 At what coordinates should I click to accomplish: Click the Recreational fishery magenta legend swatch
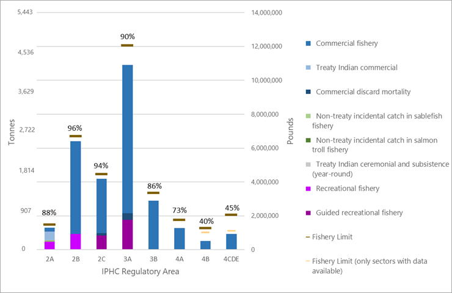click(x=307, y=189)
